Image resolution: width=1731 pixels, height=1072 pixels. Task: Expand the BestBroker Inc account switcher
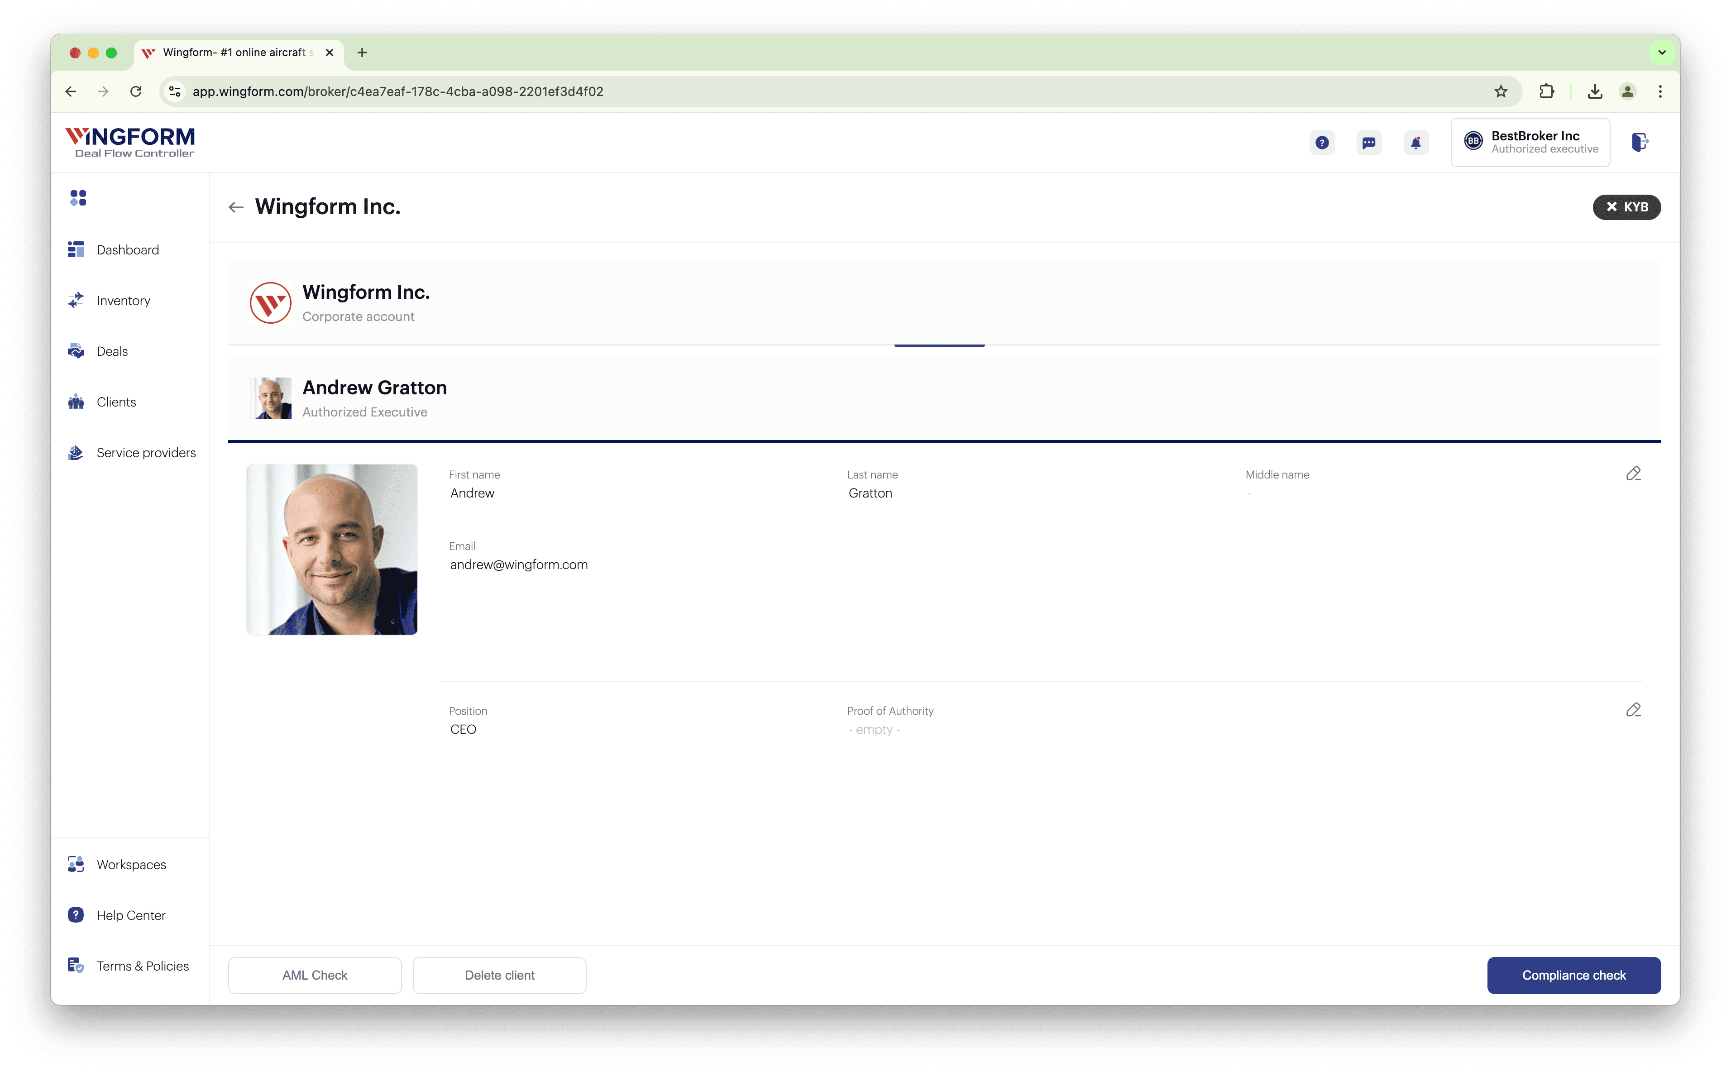point(1530,143)
